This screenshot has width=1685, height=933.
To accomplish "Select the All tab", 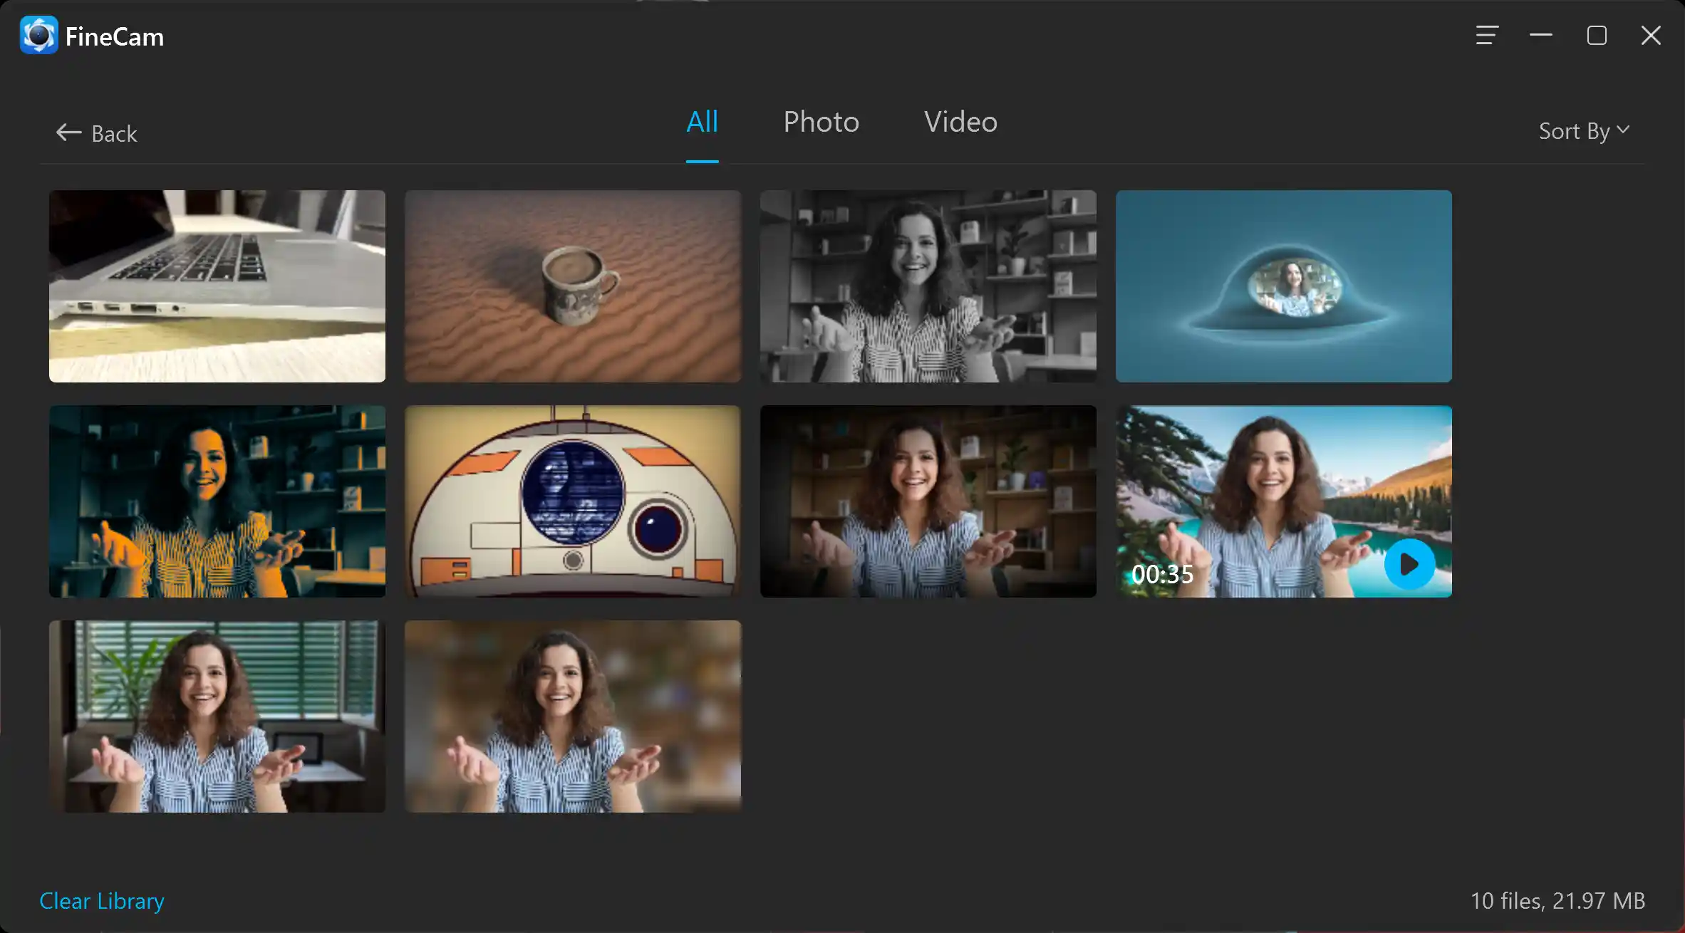I will coord(702,122).
